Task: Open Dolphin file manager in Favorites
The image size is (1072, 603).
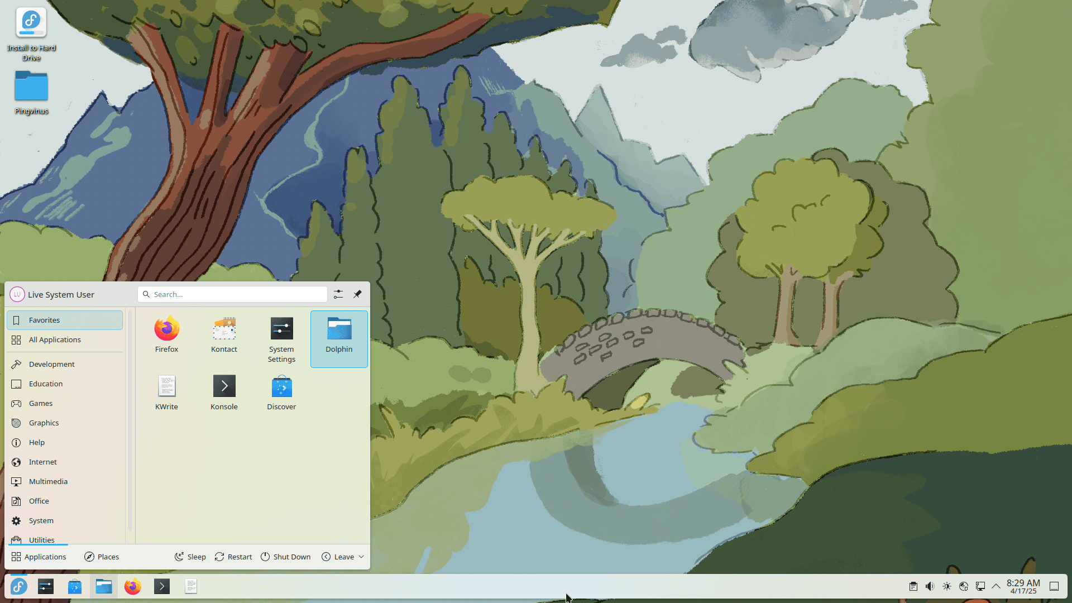Action: click(339, 339)
